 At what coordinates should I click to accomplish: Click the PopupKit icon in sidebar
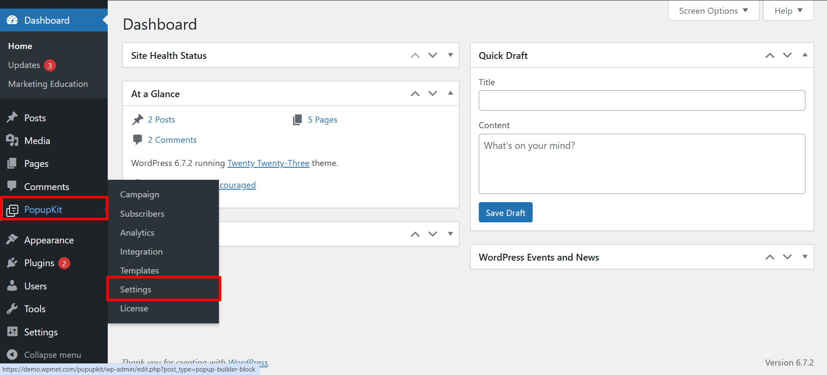12,210
